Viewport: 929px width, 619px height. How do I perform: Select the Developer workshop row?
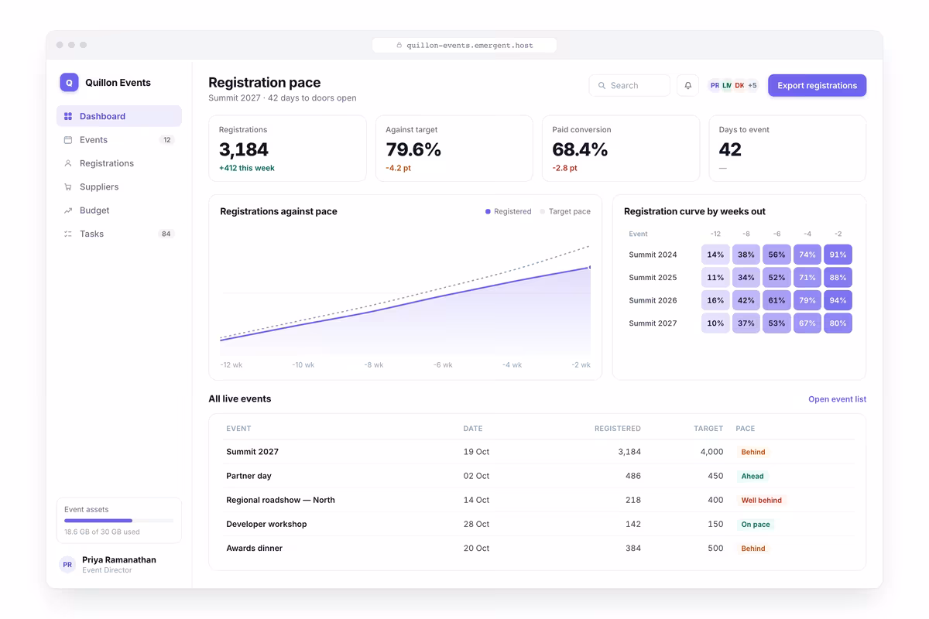pyautogui.click(x=537, y=524)
